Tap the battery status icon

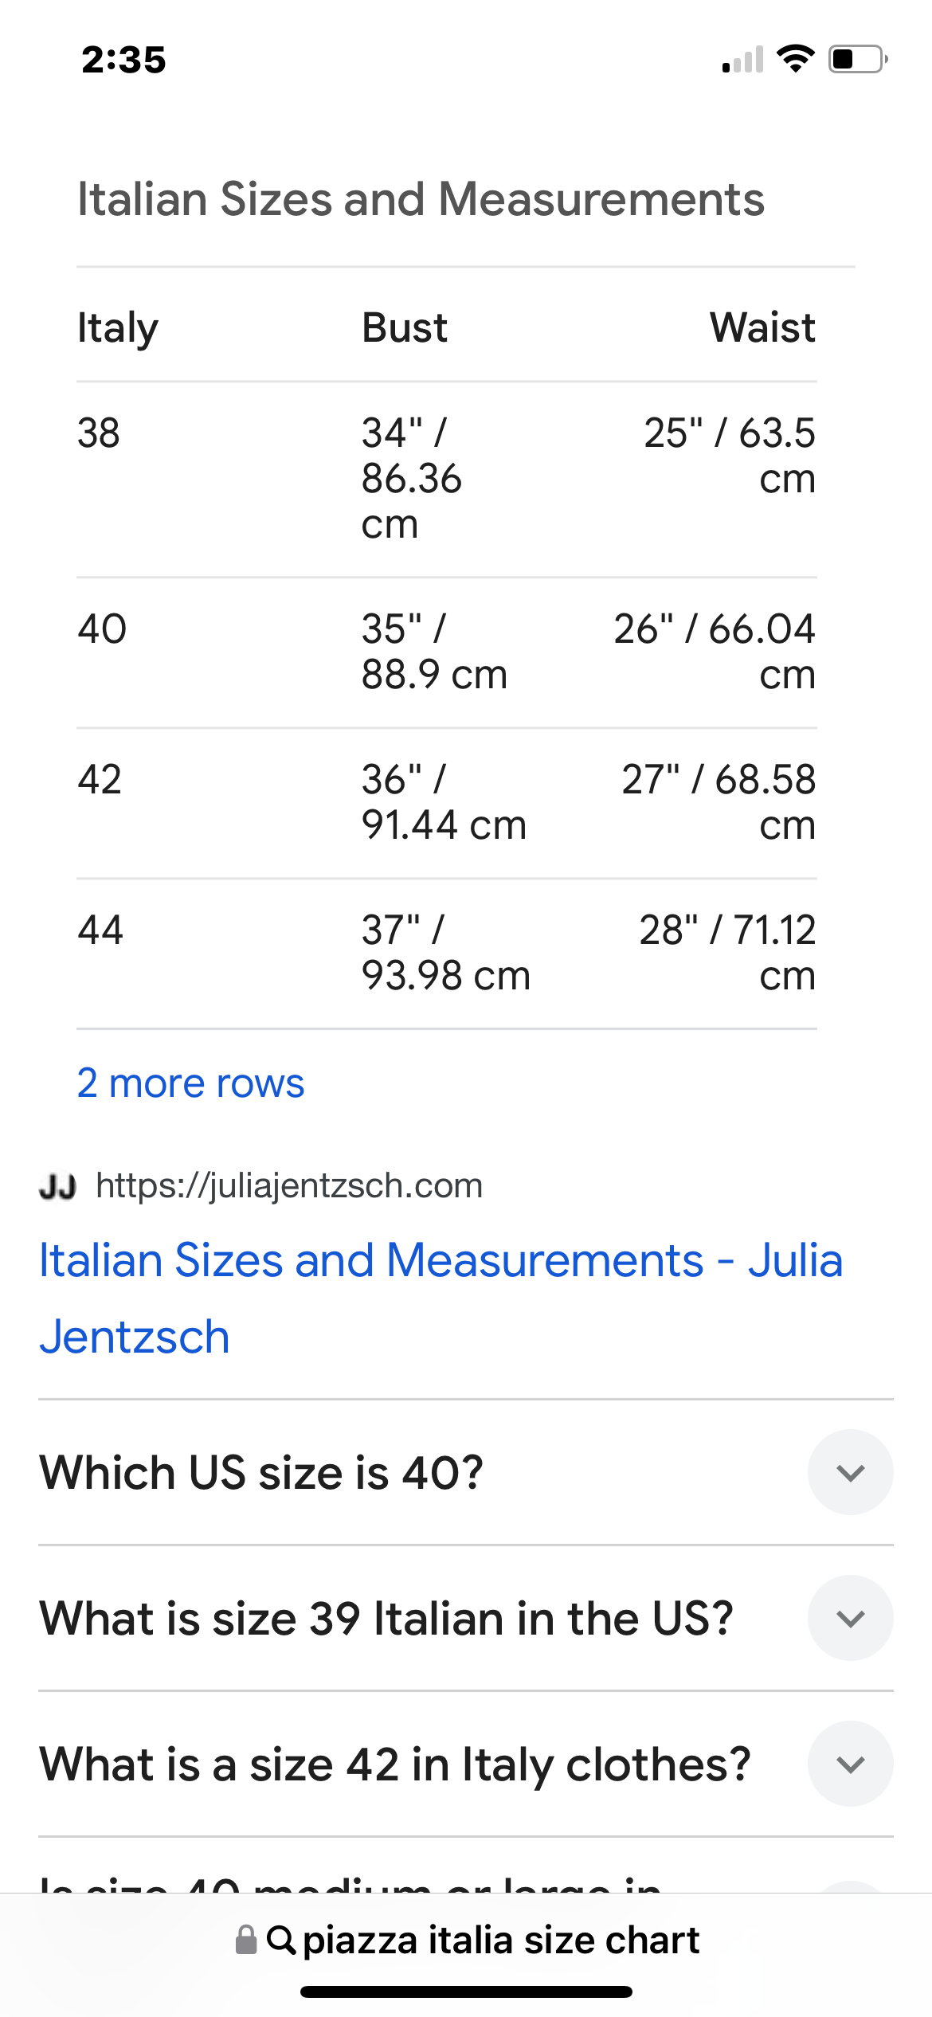858,59
